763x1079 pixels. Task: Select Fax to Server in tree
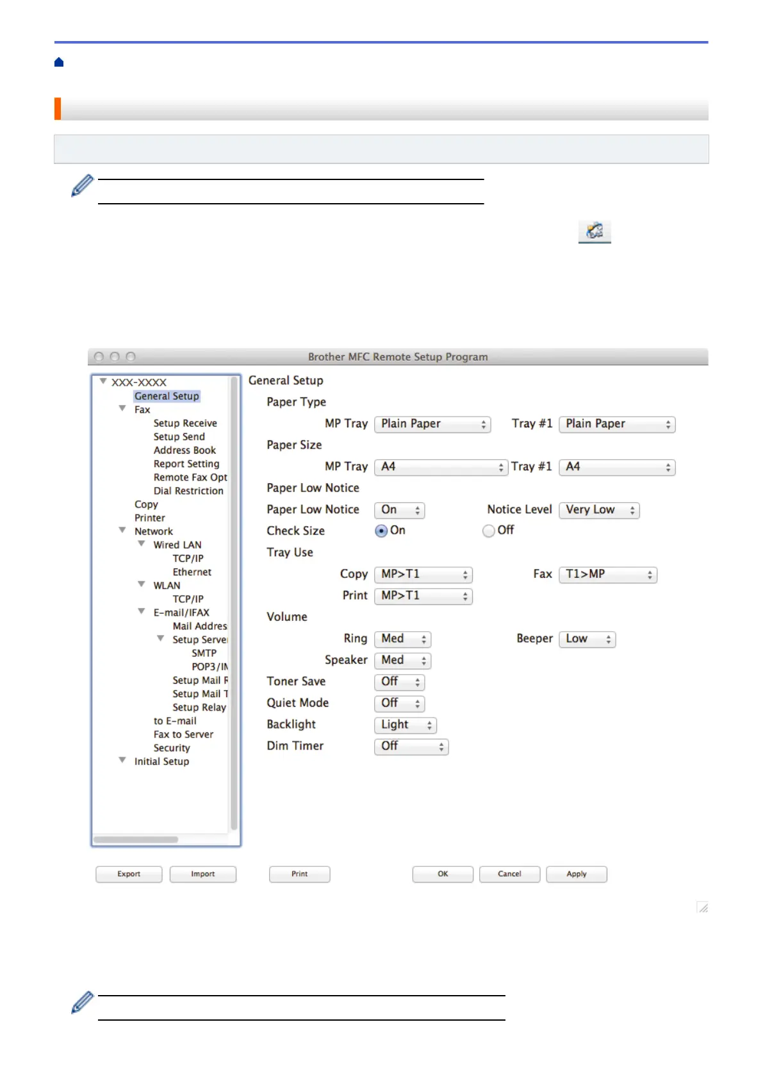[183, 734]
